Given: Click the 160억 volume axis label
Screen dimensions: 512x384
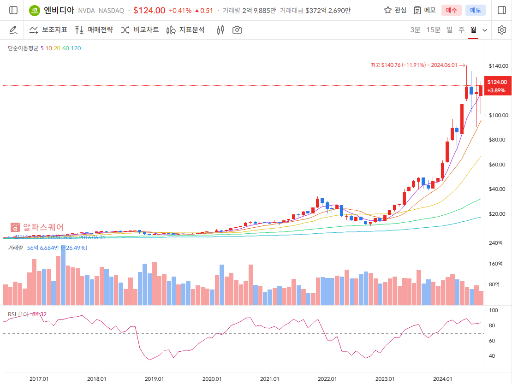Looking at the screenshot, I should 496,264.
